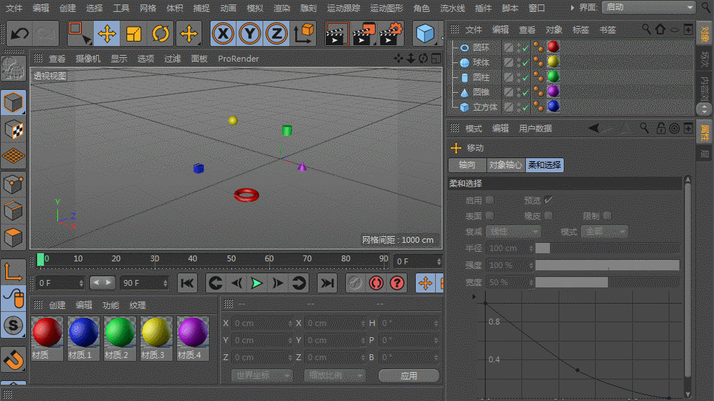Click the 应用 button
This screenshot has height=401, width=714.
(408, 376)
